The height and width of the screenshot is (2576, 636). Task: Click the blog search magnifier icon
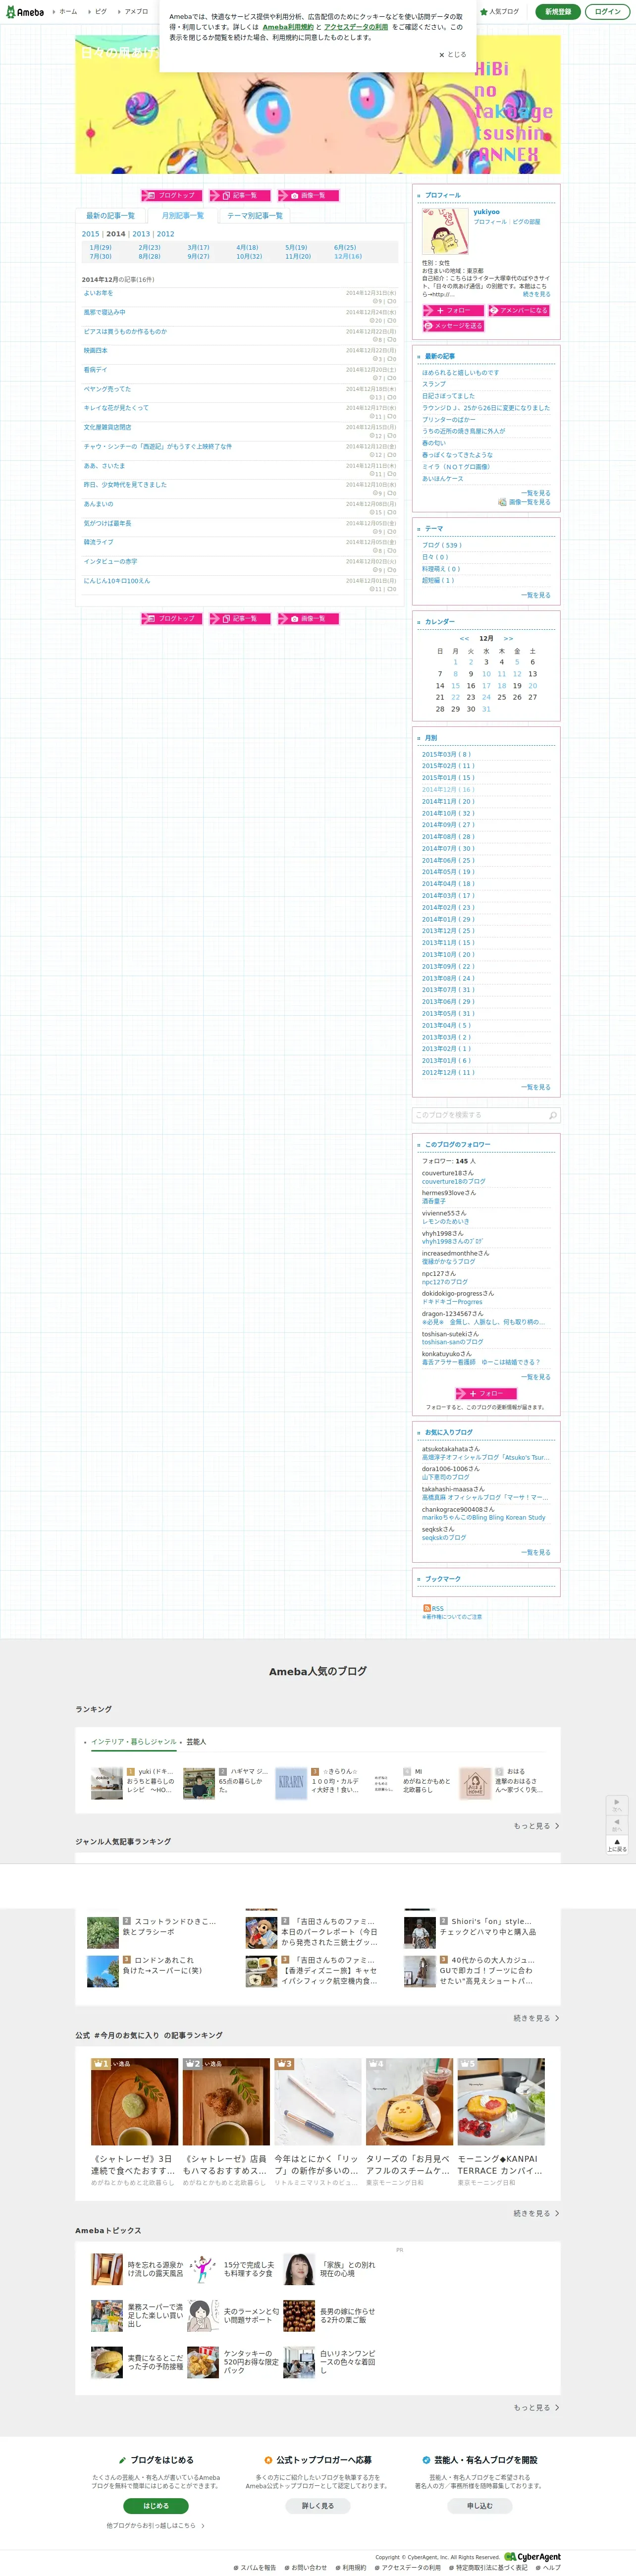tap(552, 1115)
